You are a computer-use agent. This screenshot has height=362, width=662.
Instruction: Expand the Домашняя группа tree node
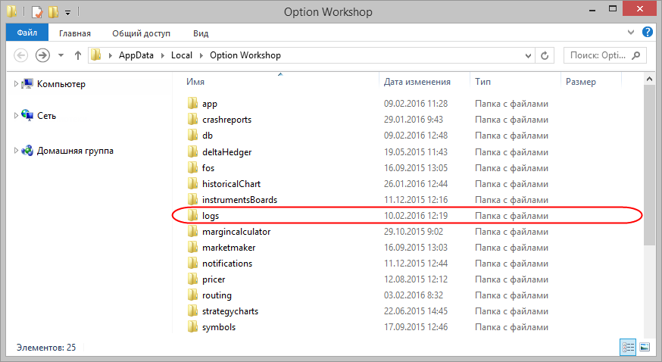pyautogui.click(x=16, y=151)
